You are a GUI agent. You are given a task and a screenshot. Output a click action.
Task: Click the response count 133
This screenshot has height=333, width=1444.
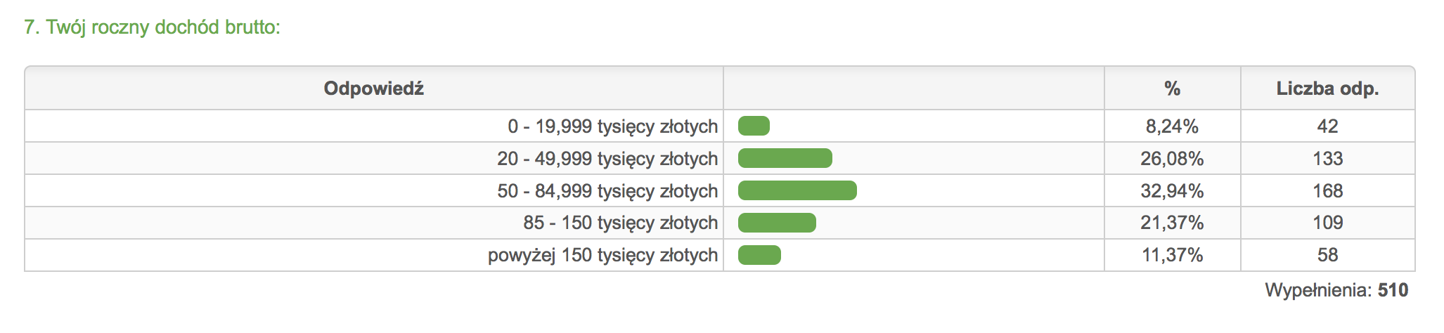pos(1327,159)
